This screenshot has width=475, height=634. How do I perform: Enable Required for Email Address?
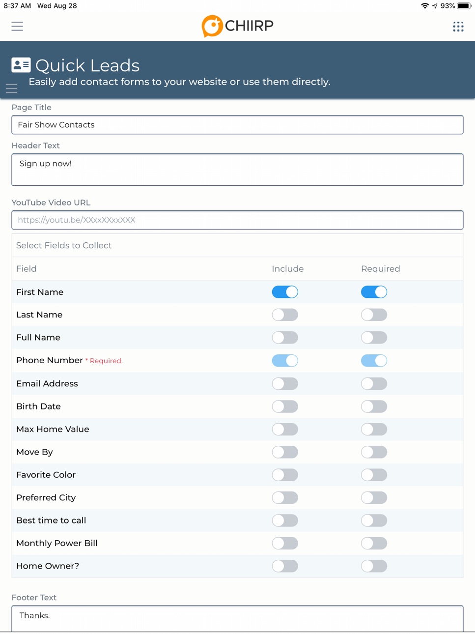tap(374, 383)
